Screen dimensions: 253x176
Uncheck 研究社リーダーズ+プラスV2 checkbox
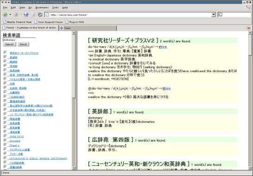point(5,52)
